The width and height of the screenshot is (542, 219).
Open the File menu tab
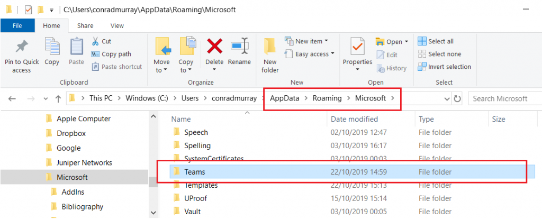17,25
